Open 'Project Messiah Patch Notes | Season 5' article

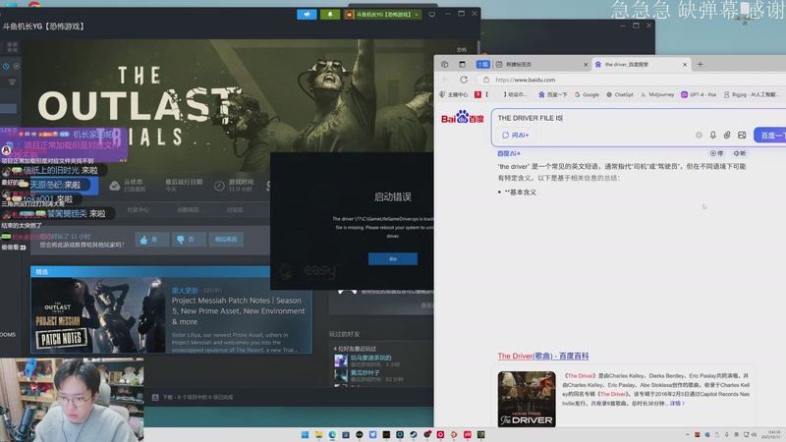[x=238, y=310]
